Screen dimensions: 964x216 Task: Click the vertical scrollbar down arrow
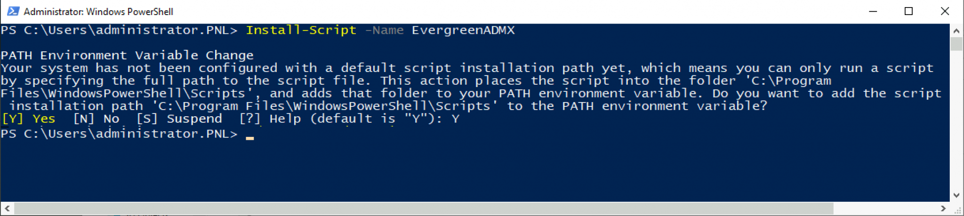(956, 195)
